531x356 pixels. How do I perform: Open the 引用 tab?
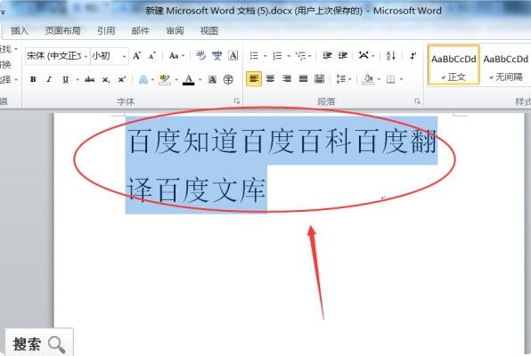tap(106, 31)
